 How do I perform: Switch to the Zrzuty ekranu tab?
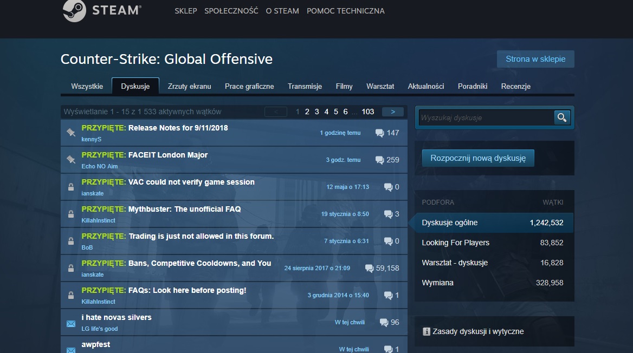[x=189, y=86]
